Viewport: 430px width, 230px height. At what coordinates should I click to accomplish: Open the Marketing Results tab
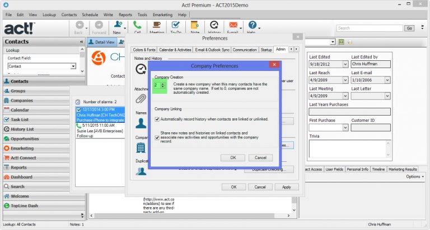(403, 169)
